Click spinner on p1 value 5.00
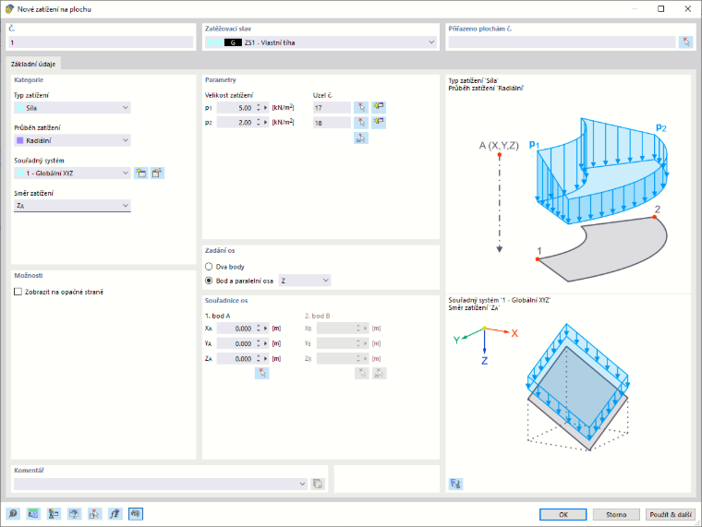This screenshot has height=527, width=702. [259, 108]
